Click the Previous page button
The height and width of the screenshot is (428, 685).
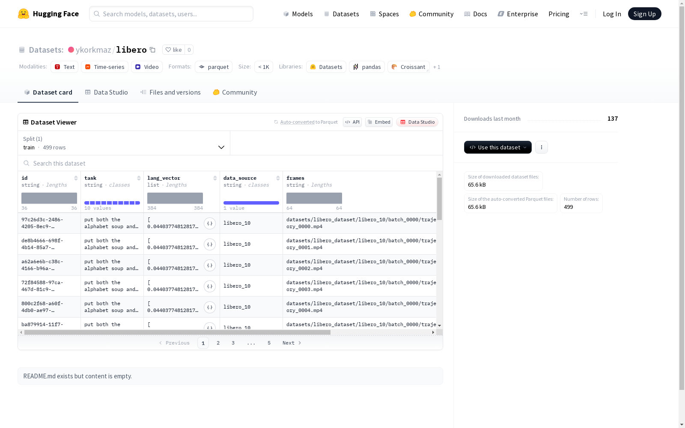click(174, 343)
